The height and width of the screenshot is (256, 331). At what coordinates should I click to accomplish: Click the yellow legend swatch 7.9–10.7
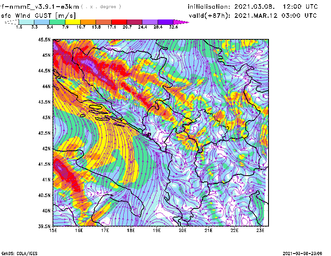tap(73, 22)
